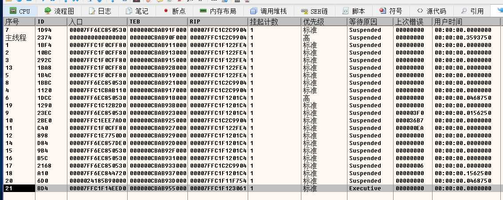The image size is (503, 200).
Task: Switch to the SEH链 tab
Action: (x=314, y=11)
